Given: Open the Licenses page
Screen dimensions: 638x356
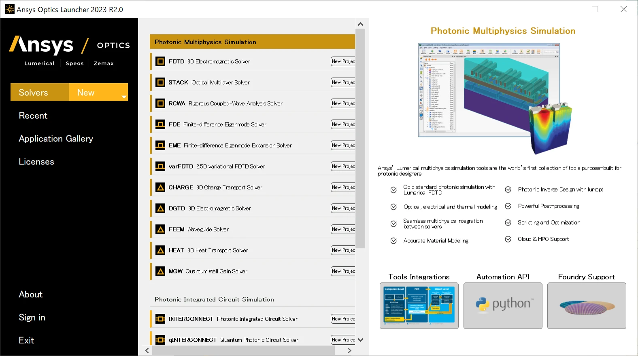Looking at the screenshot, I should (36, 162).
